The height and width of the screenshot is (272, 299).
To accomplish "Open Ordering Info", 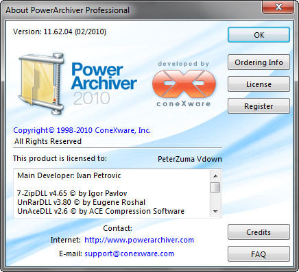I will [x=259, y=62].
